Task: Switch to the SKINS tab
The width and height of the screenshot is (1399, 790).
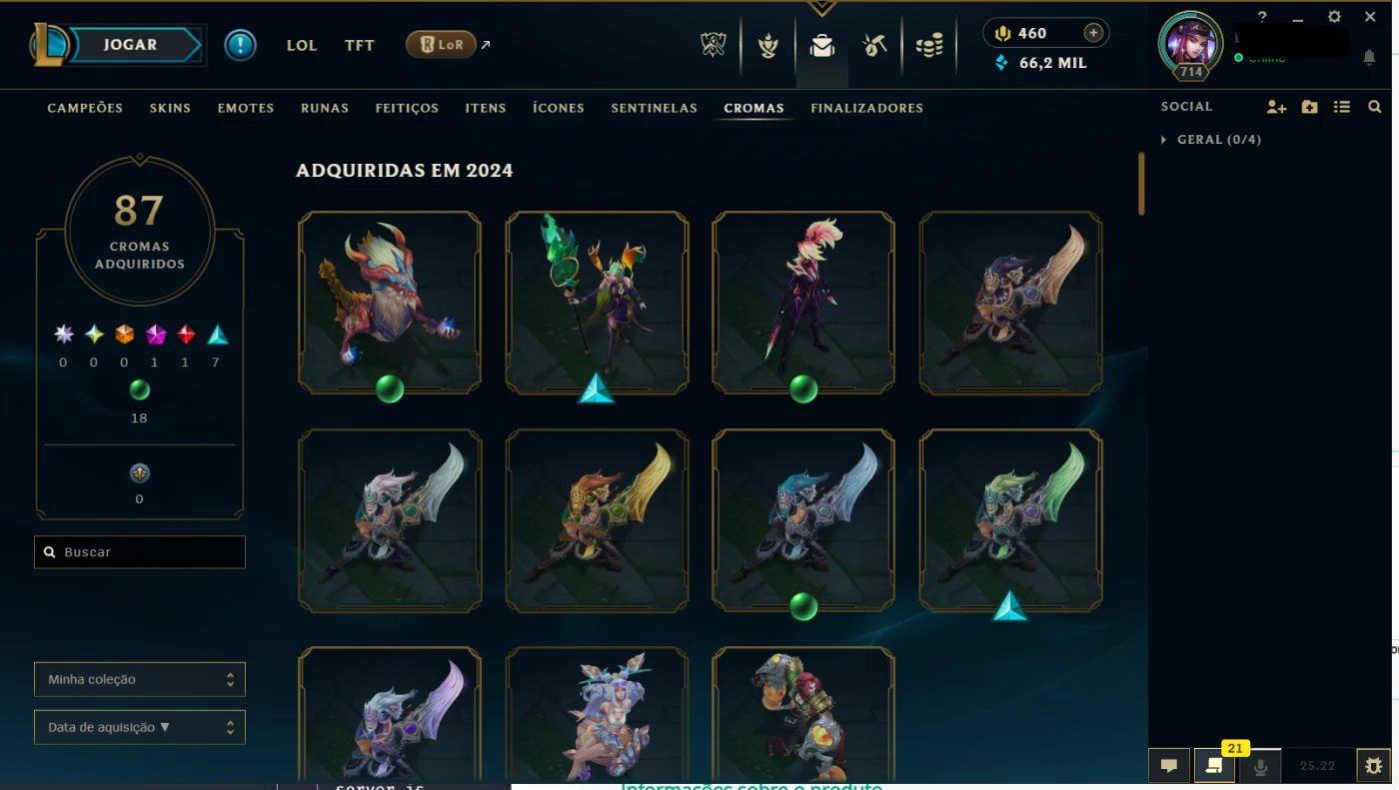Action: pyautogui.click(x=170, y=108)
